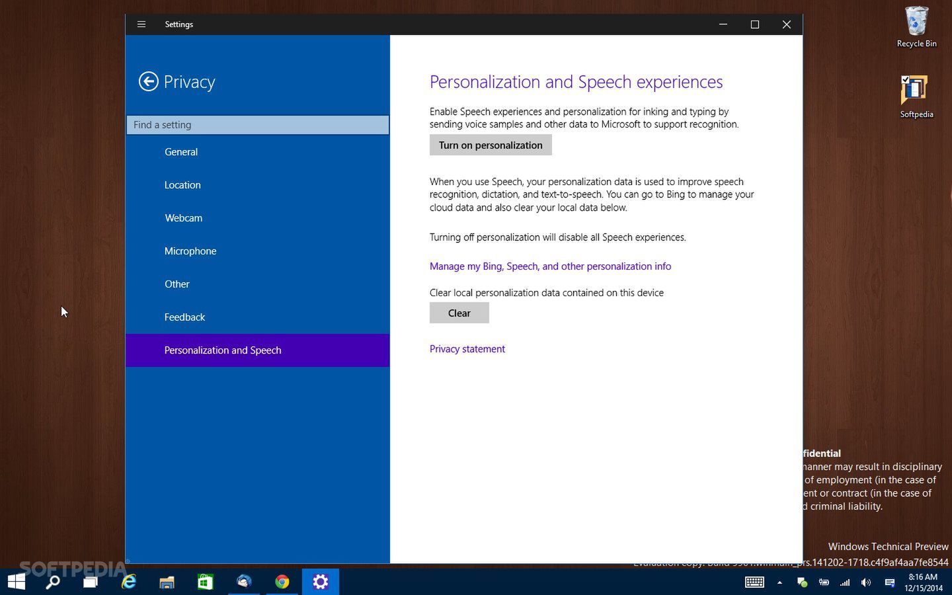Minimize the Settings window
The height and width of the screenshot is (595, 952).
pyautogui.click(x=723, y=24)
